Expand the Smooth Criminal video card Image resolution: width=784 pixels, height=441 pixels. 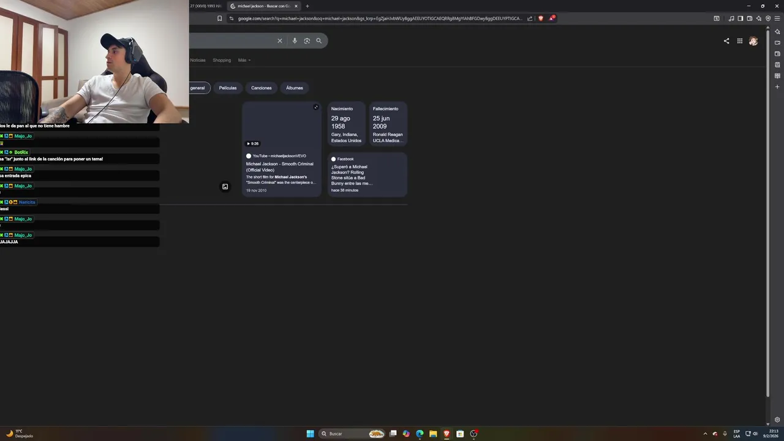pyautogui.click(x=316, y=107)
